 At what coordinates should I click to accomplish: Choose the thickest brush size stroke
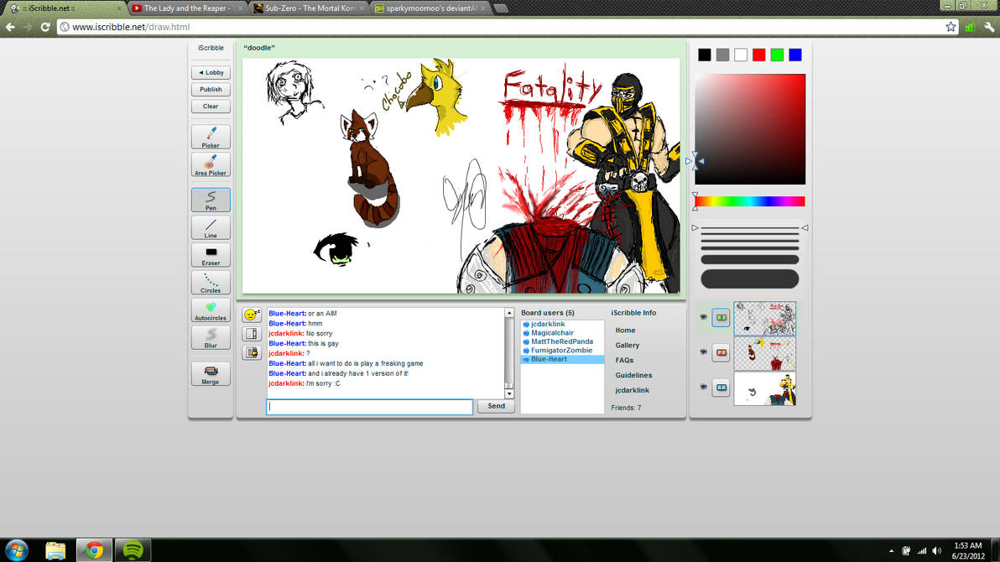(750, 278)
